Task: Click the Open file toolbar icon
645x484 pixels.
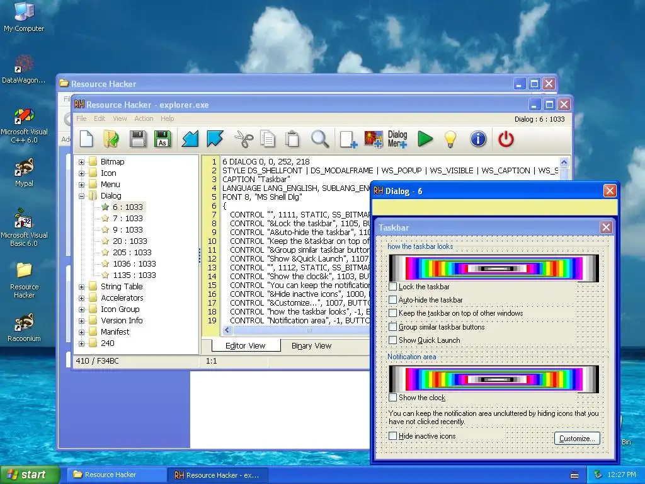Action: click(x=111, y=139)
